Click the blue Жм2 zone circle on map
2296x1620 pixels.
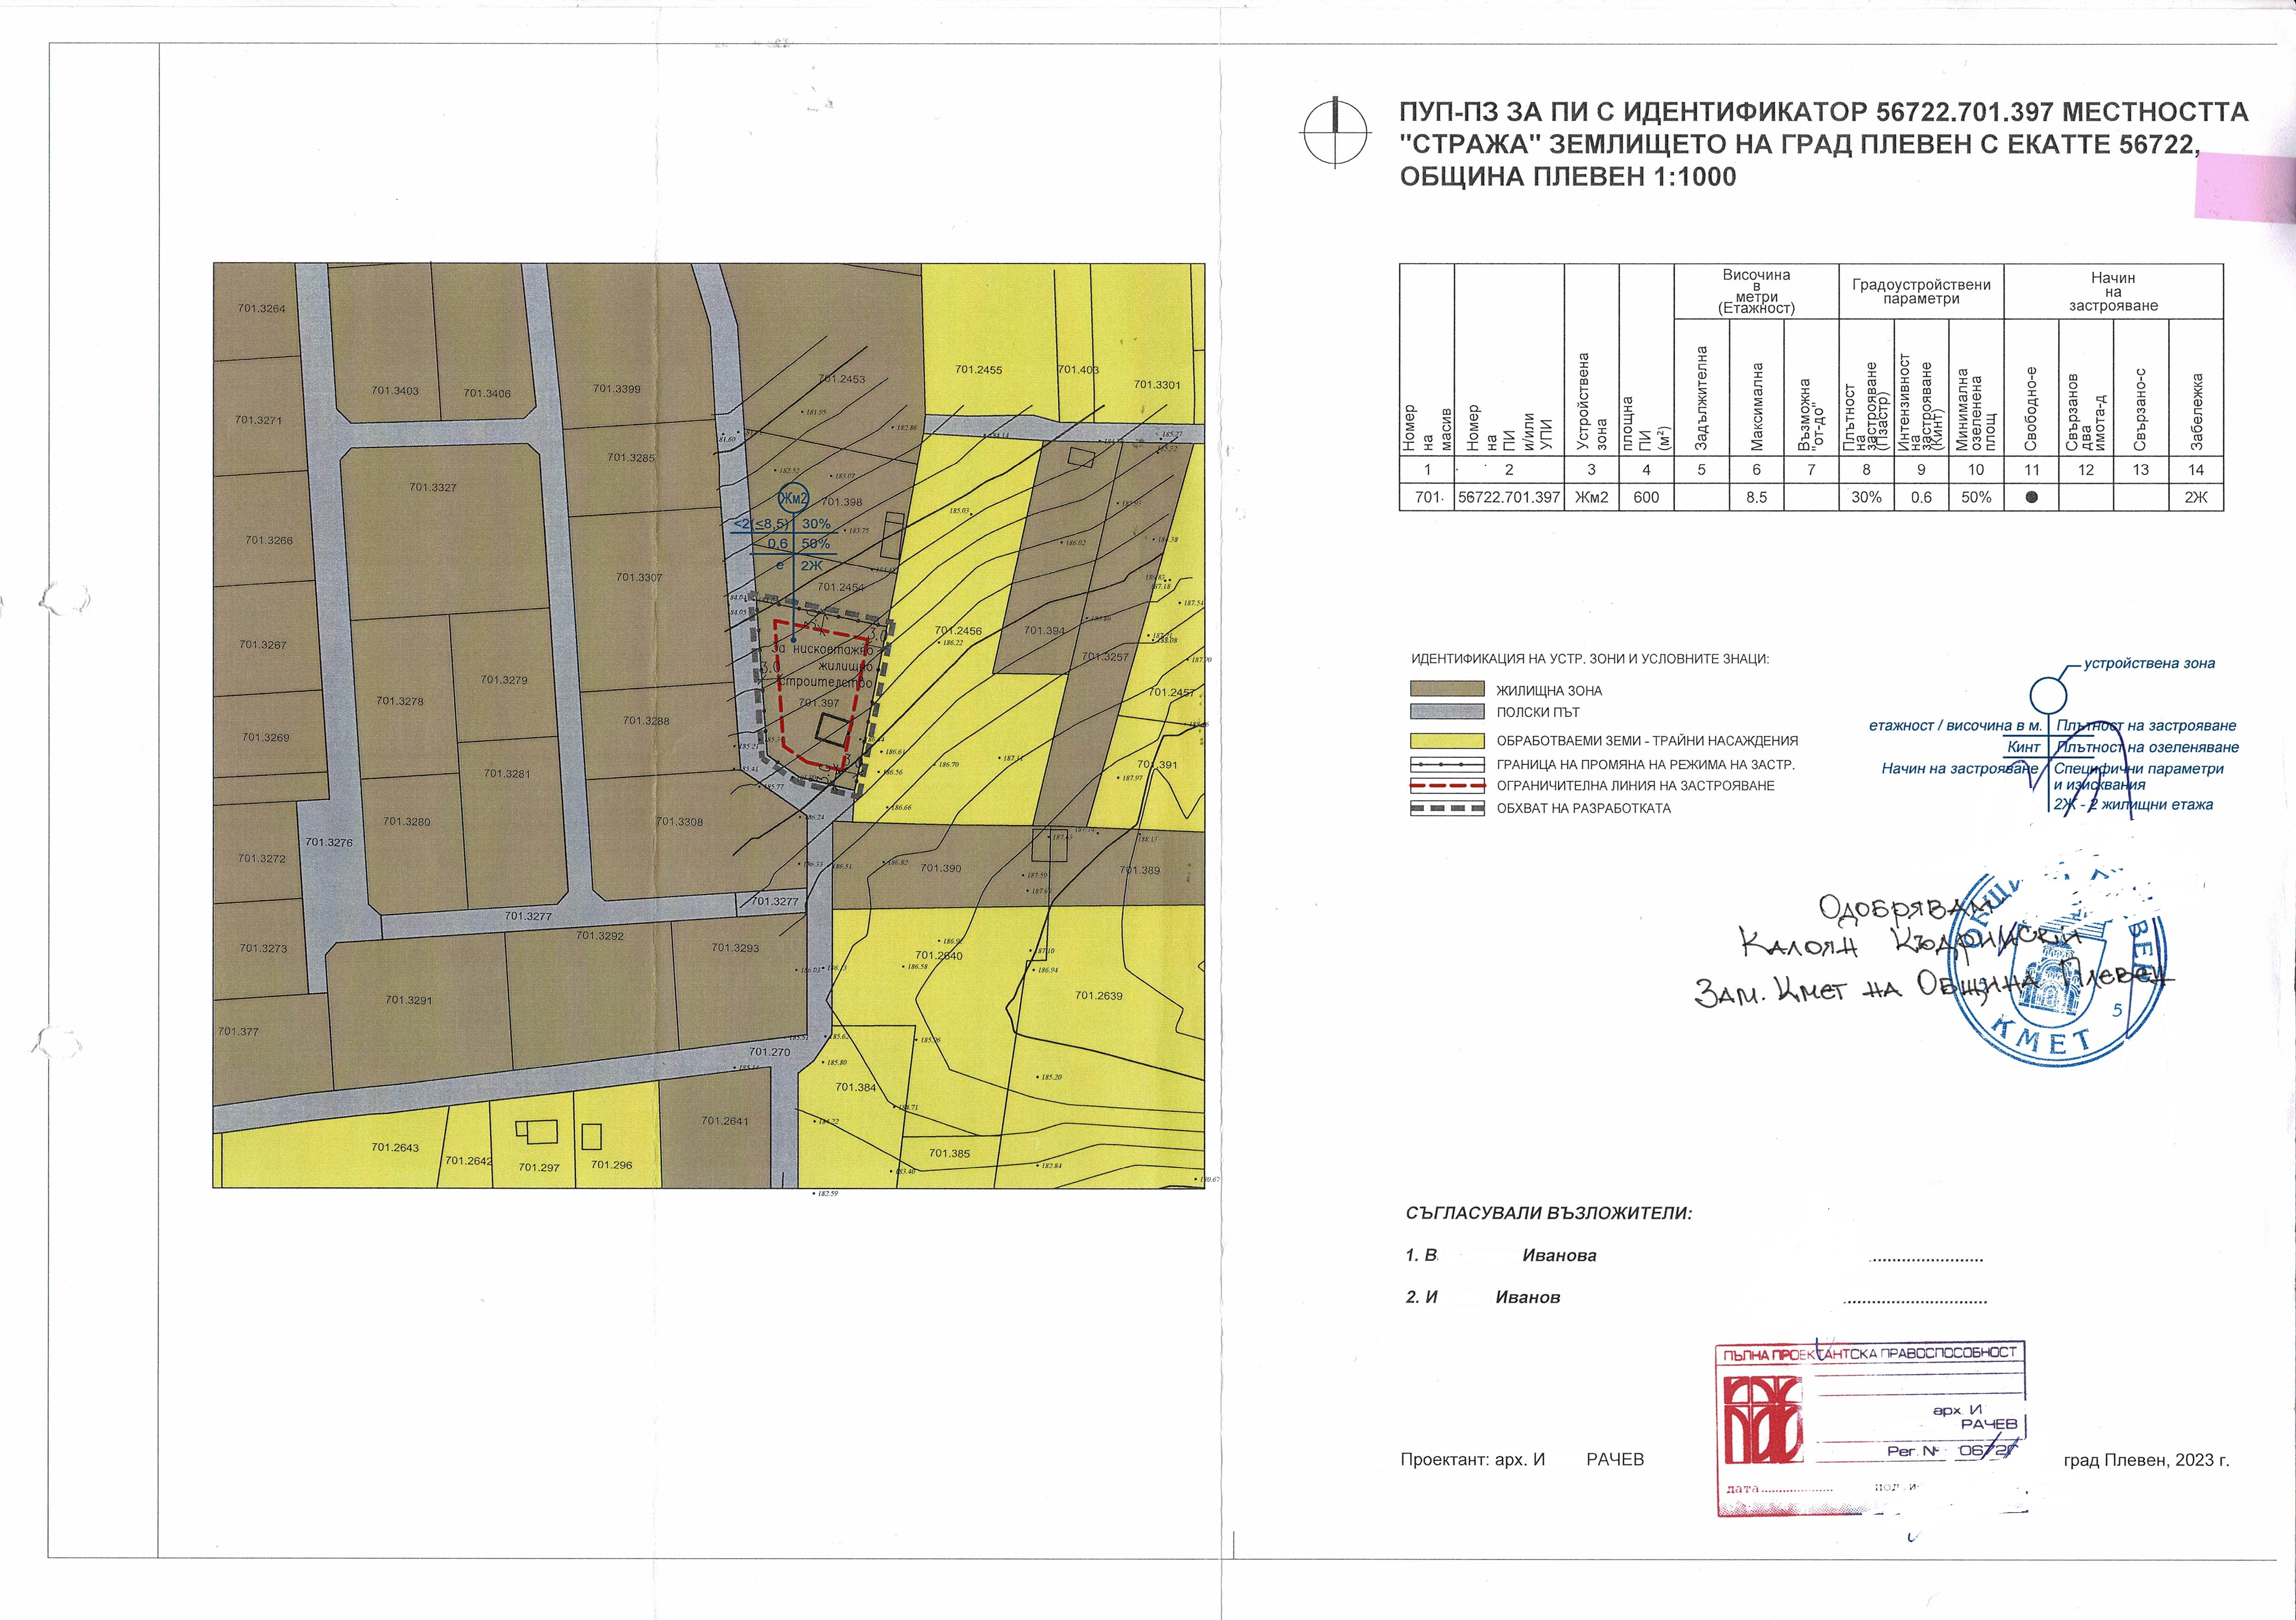click(793, 498)
